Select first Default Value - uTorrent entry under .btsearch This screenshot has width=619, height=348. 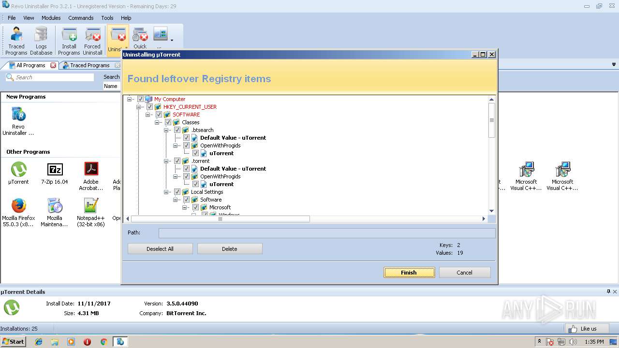233,138
